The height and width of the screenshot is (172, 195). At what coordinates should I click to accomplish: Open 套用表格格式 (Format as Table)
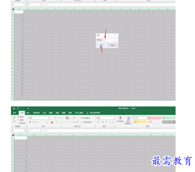pyautogui.click(x=128, y=120)
